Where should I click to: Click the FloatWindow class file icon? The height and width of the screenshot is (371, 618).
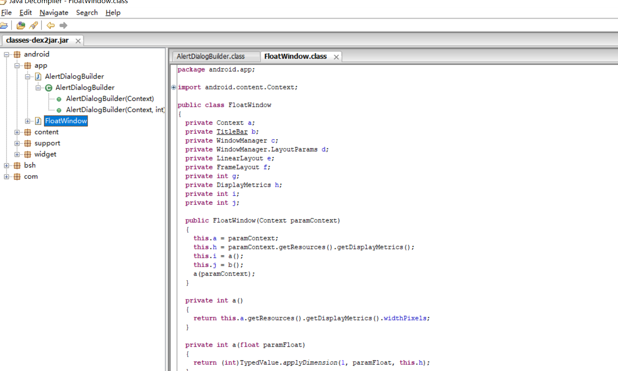(38, 121)
